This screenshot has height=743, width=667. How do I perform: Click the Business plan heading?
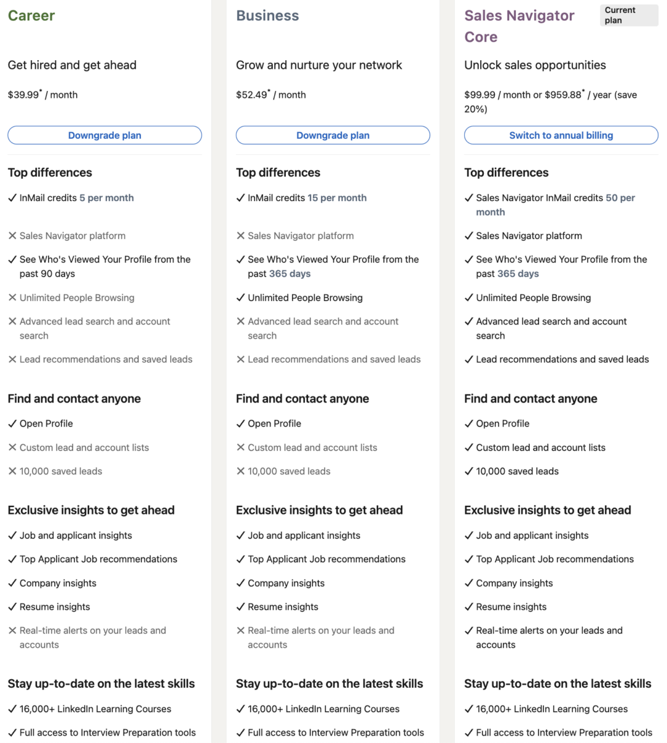pos(267,16)
